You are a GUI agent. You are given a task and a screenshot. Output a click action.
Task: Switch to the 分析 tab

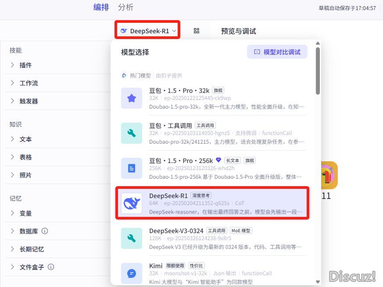[125, 7]
